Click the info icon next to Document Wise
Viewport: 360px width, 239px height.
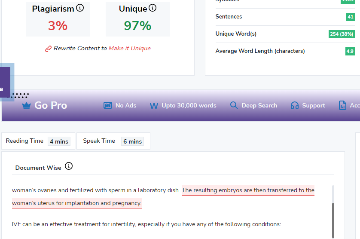[x=69, y=166]
